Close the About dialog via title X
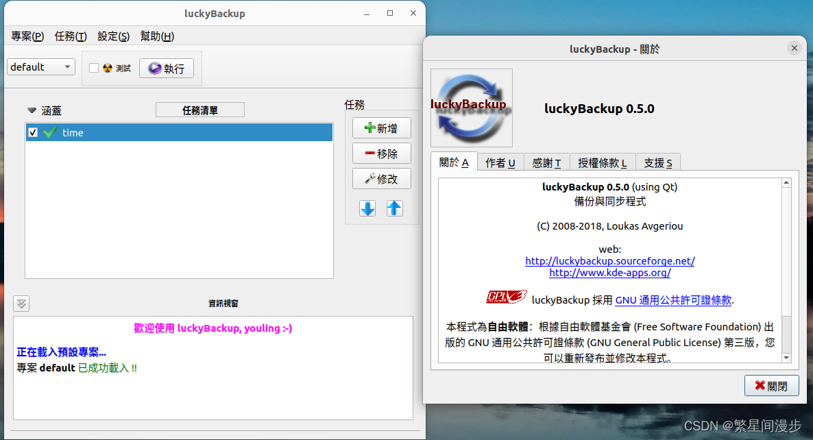 [794, 48]
